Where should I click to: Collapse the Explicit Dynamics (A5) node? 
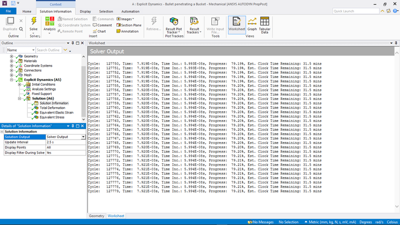[x=11, y=80]
